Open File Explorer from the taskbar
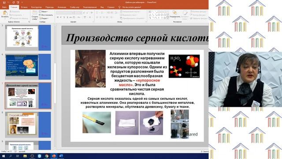 pyautogui.click(x=25, y=156)
